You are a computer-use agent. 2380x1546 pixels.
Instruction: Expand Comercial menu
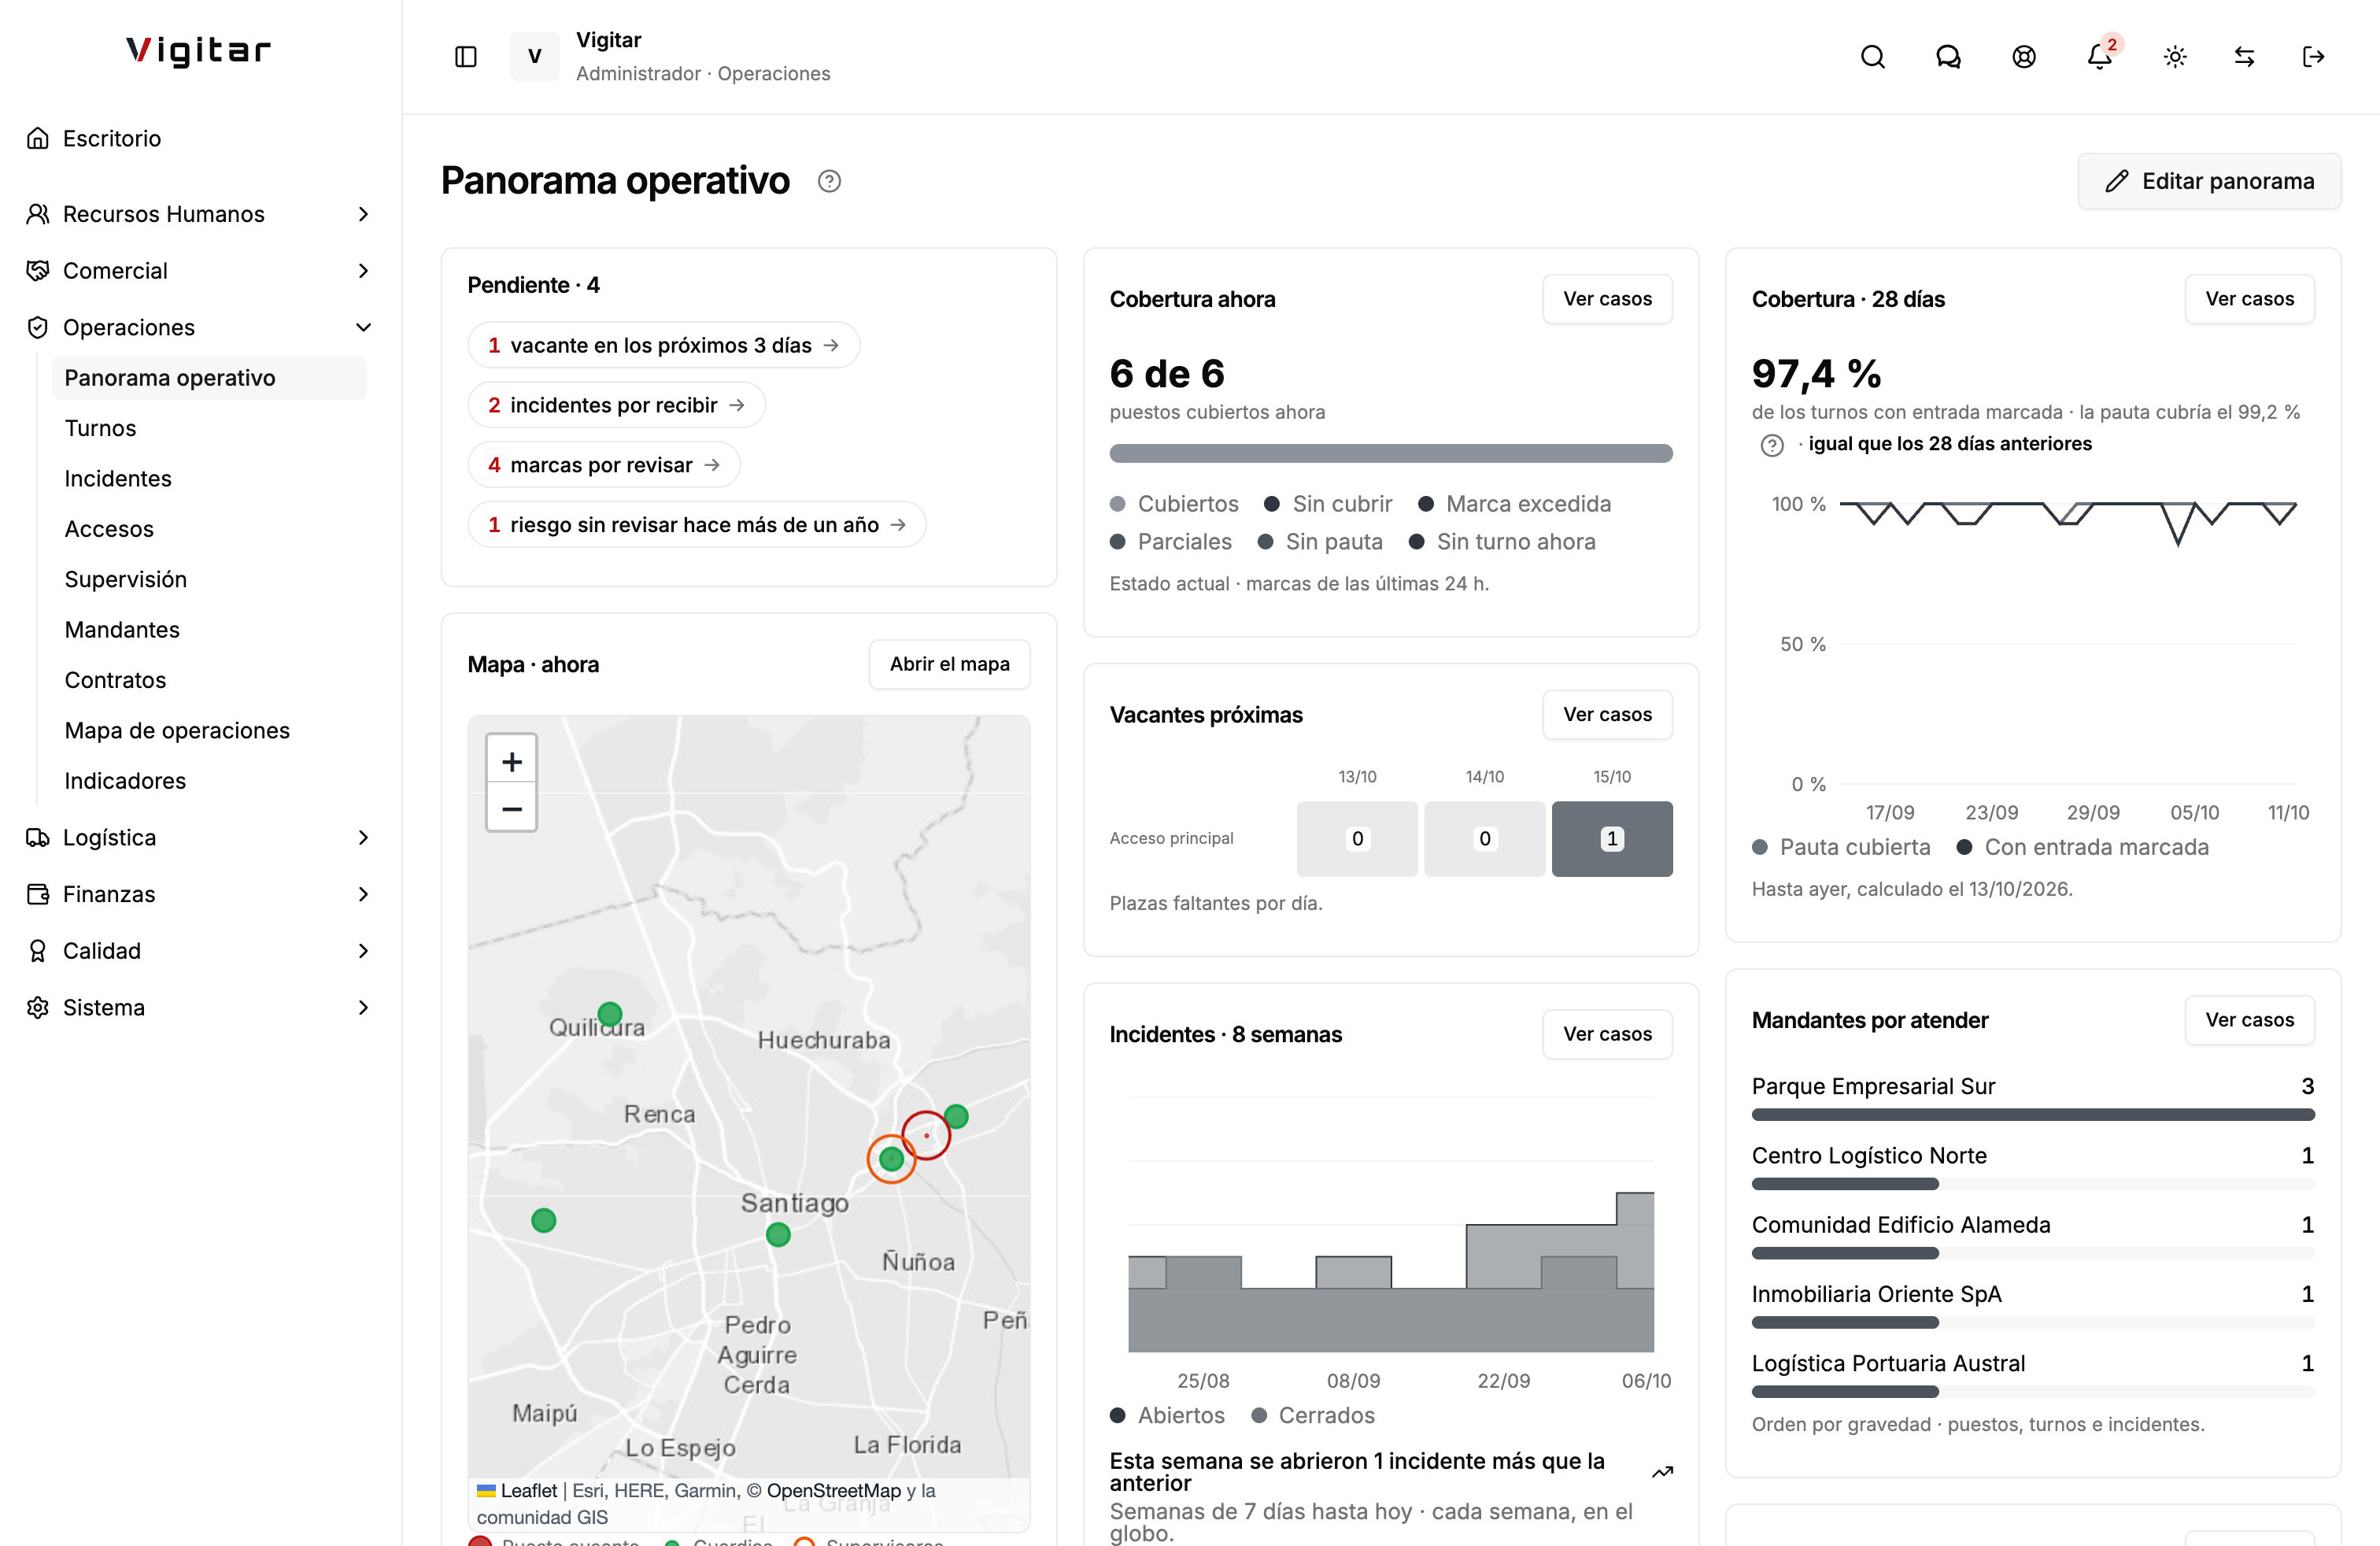coord(200,271)
